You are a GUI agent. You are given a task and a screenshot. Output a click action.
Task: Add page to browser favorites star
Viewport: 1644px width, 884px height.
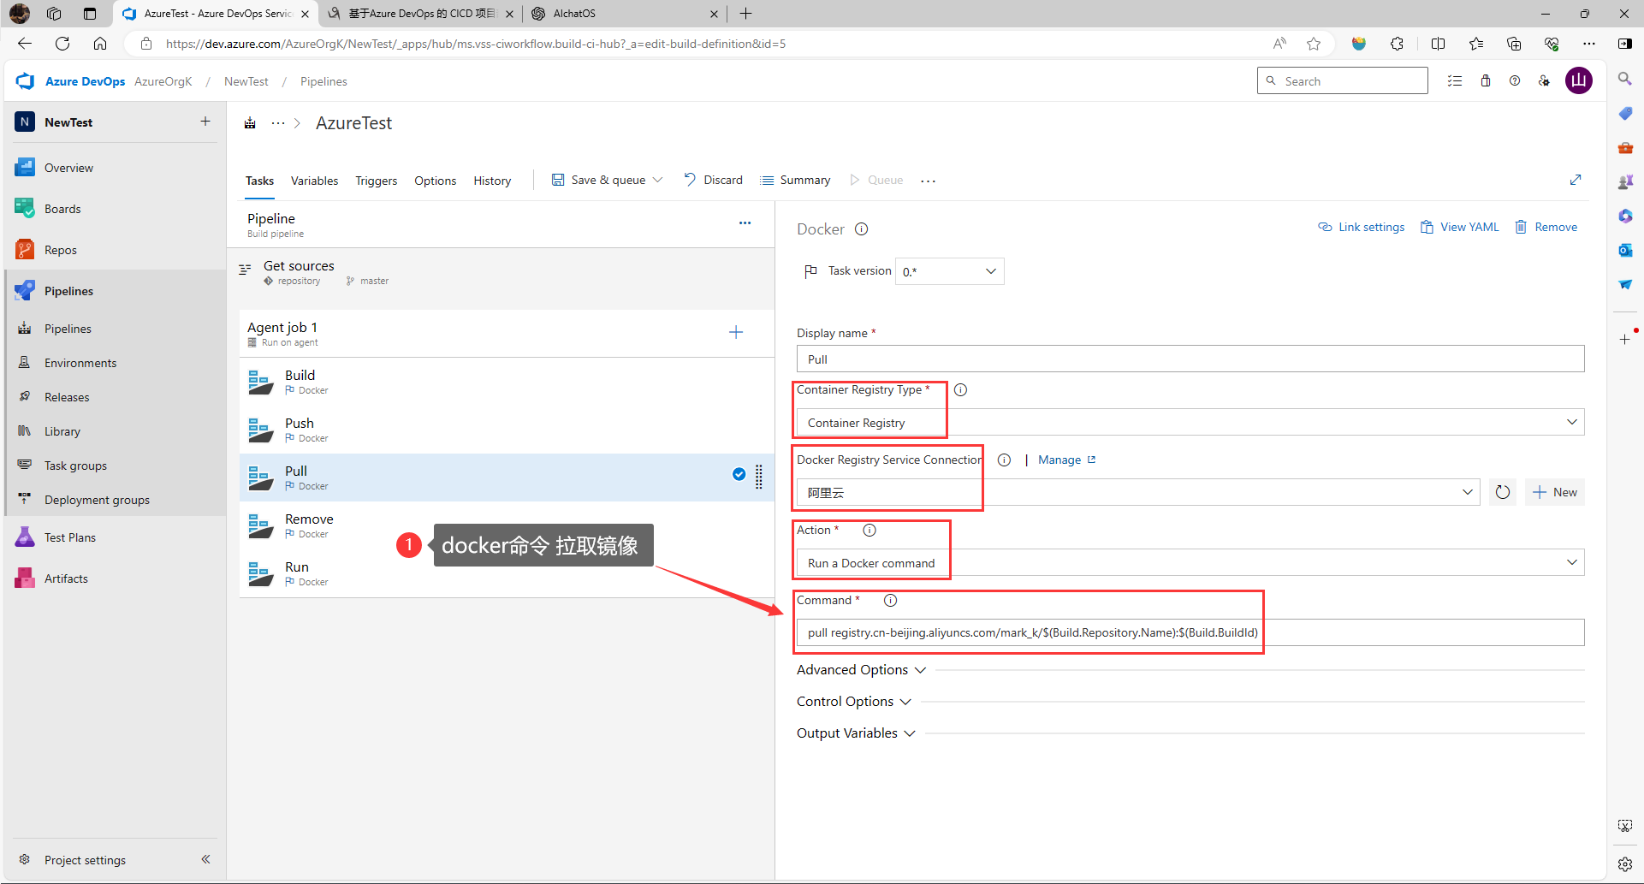(x=1314, y=44)
